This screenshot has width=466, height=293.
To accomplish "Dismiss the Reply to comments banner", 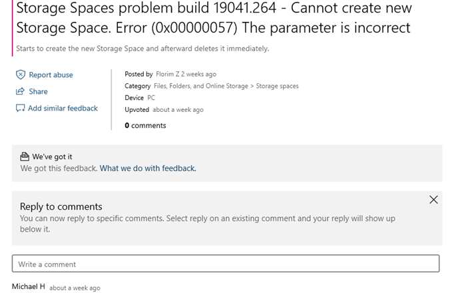I will pyautogui.click(x=433, y=200).
